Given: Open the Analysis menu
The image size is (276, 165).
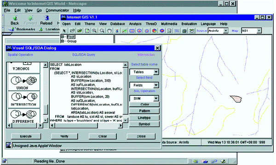Looking at the screenshot, I should [135, 24].
